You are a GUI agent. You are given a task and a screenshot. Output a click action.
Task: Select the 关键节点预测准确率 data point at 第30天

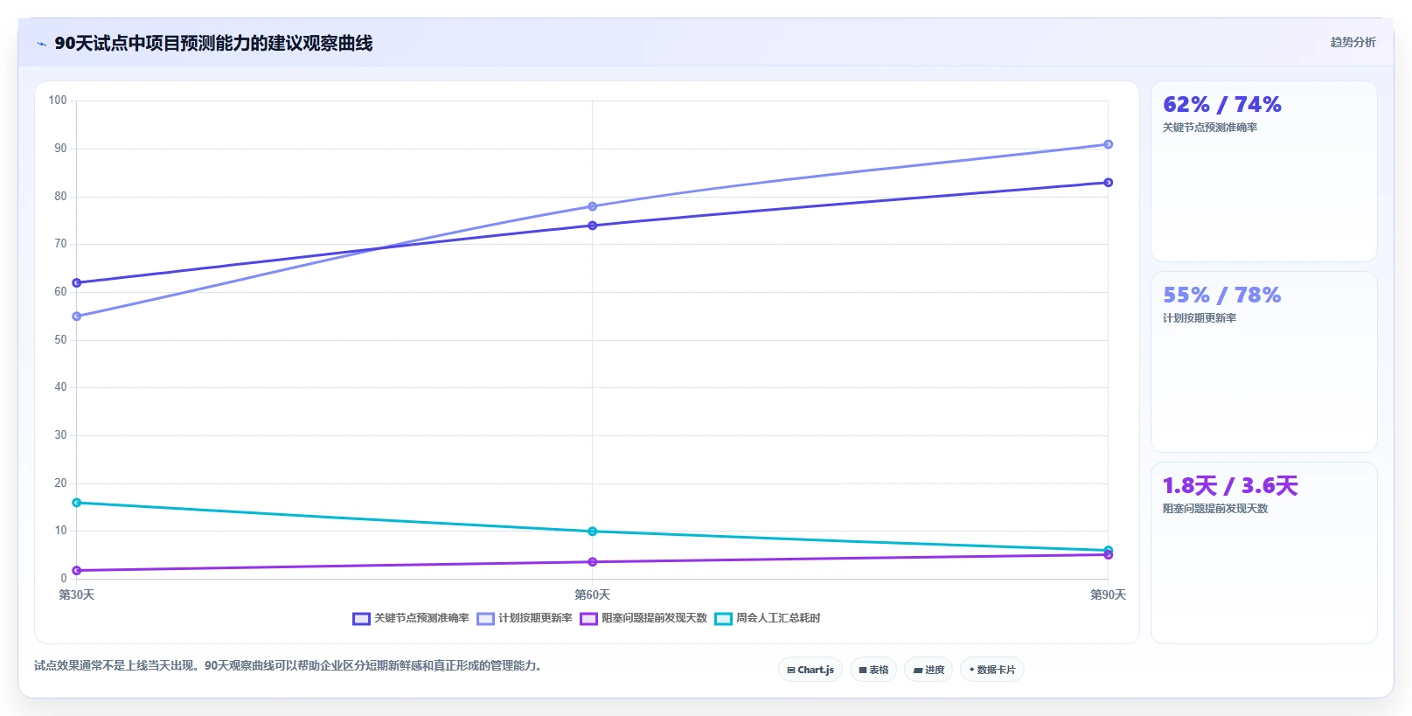point(77,282)
